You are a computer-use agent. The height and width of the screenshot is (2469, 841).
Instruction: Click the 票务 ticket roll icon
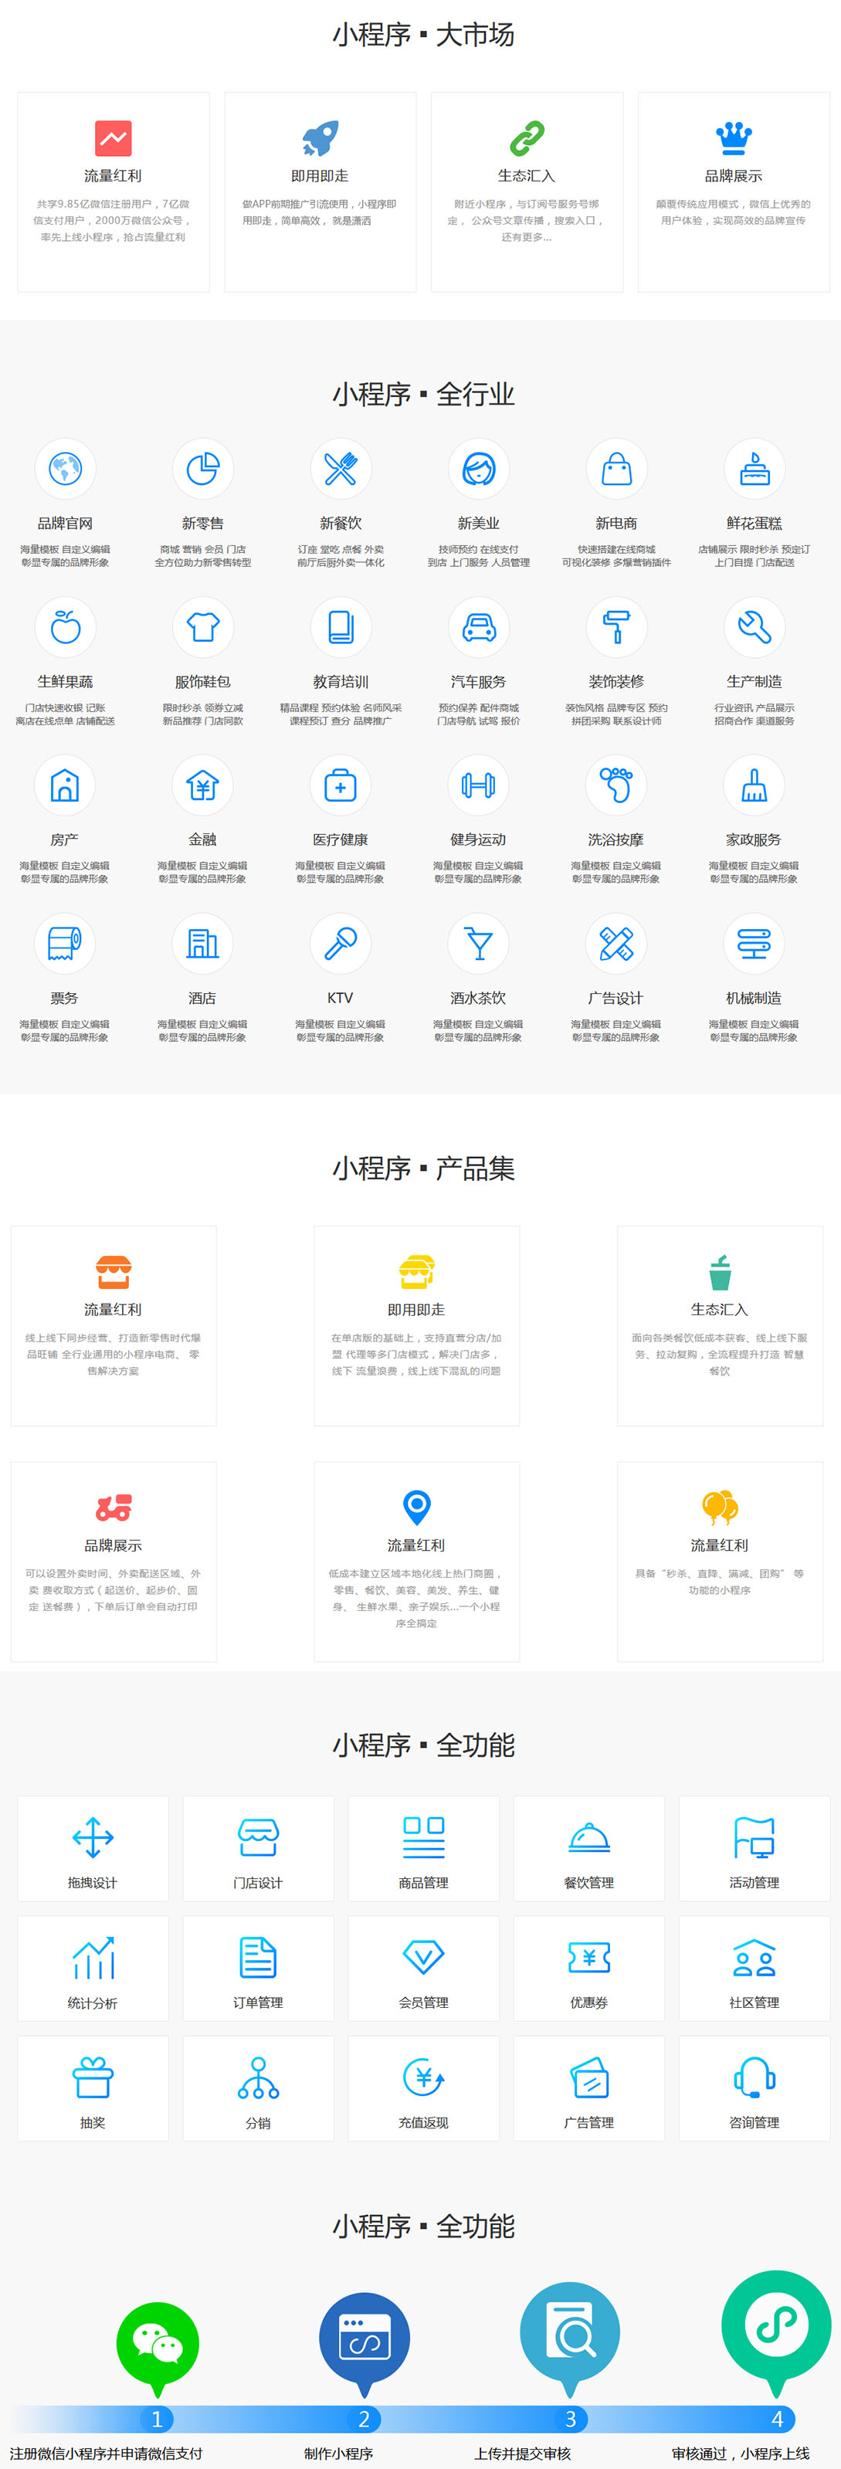tap(64, 943)
